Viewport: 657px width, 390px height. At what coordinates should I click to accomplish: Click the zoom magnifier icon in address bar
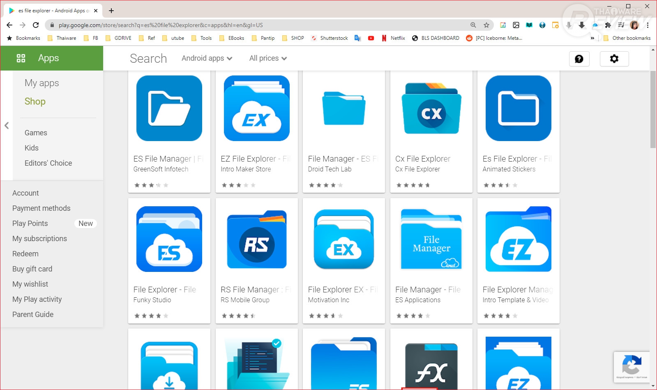(x=473, y=25)
